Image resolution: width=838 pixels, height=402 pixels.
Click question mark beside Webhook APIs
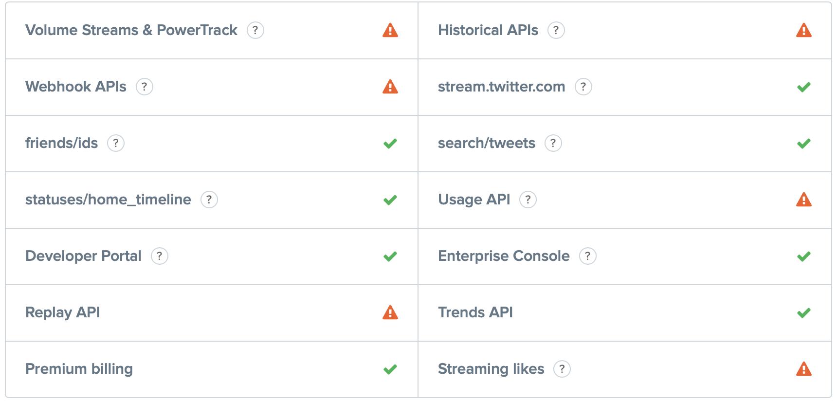tap(144, 87)
